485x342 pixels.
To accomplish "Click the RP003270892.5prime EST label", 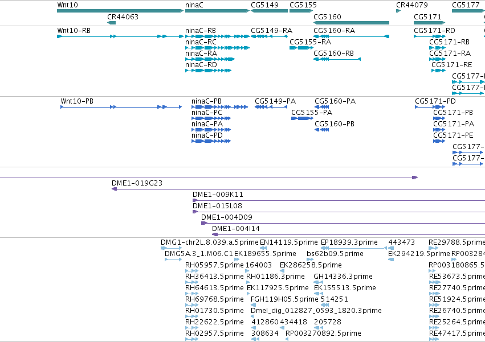I will tap(323, 334).
